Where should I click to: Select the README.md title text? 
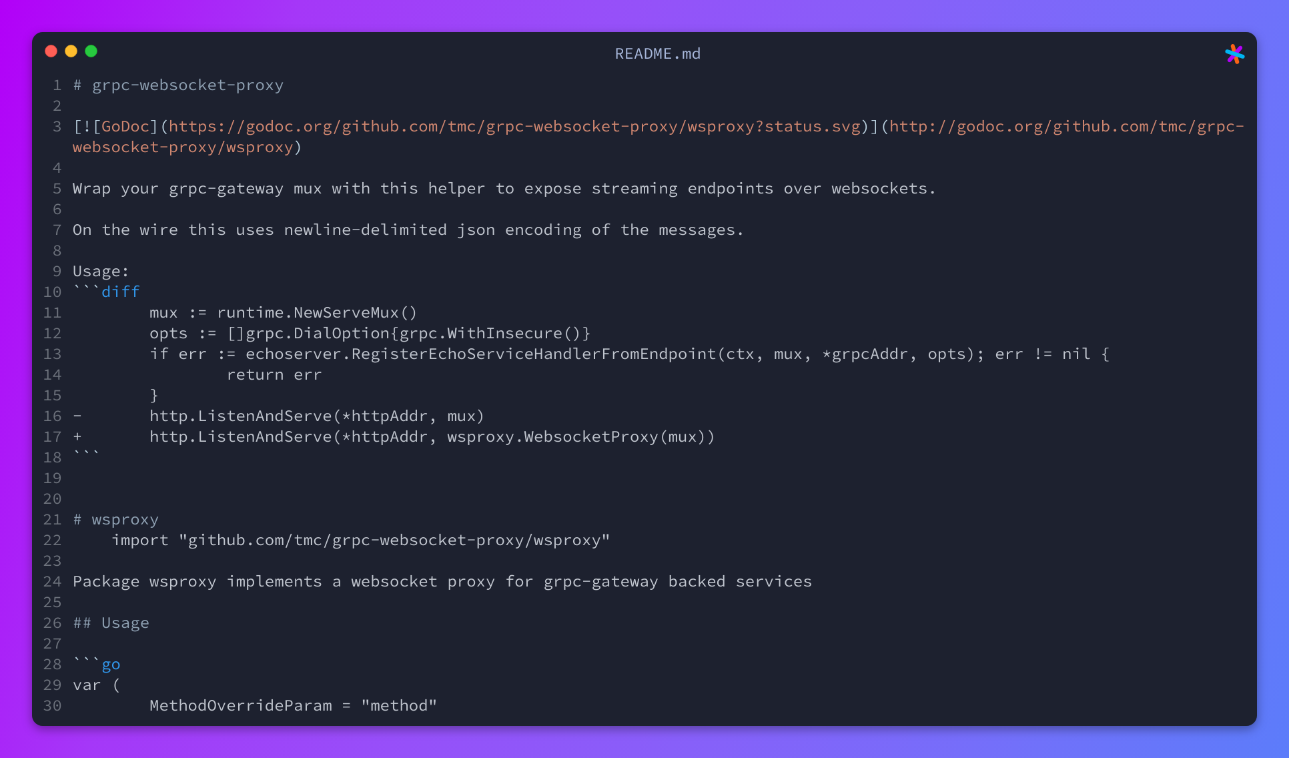pos(658,53)
